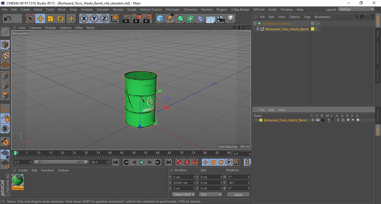Switch to Points mode
Image resolution: width=381 pixels, height=204 pixels.
pyautogui.click(x=5, y=75)
